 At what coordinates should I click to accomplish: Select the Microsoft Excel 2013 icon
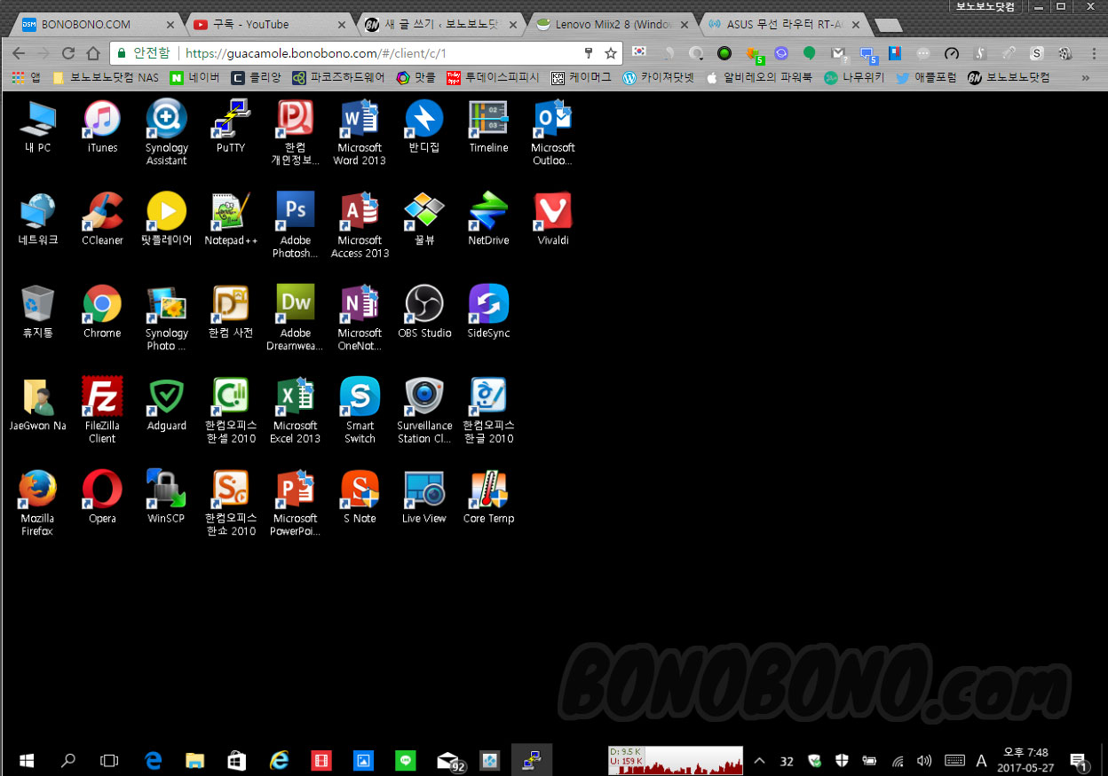(x=296, y=410)
